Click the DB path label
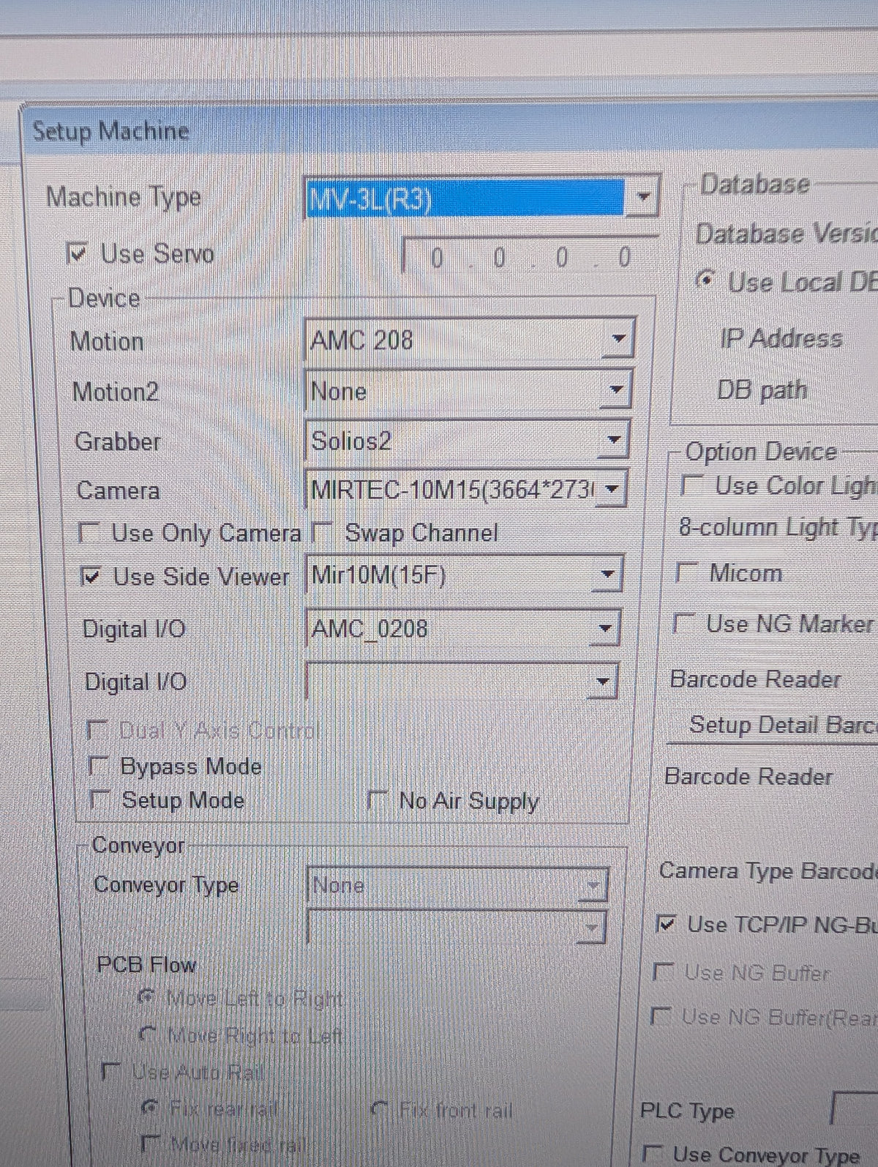Screen dimensions: 878x1167 (761, 390)
